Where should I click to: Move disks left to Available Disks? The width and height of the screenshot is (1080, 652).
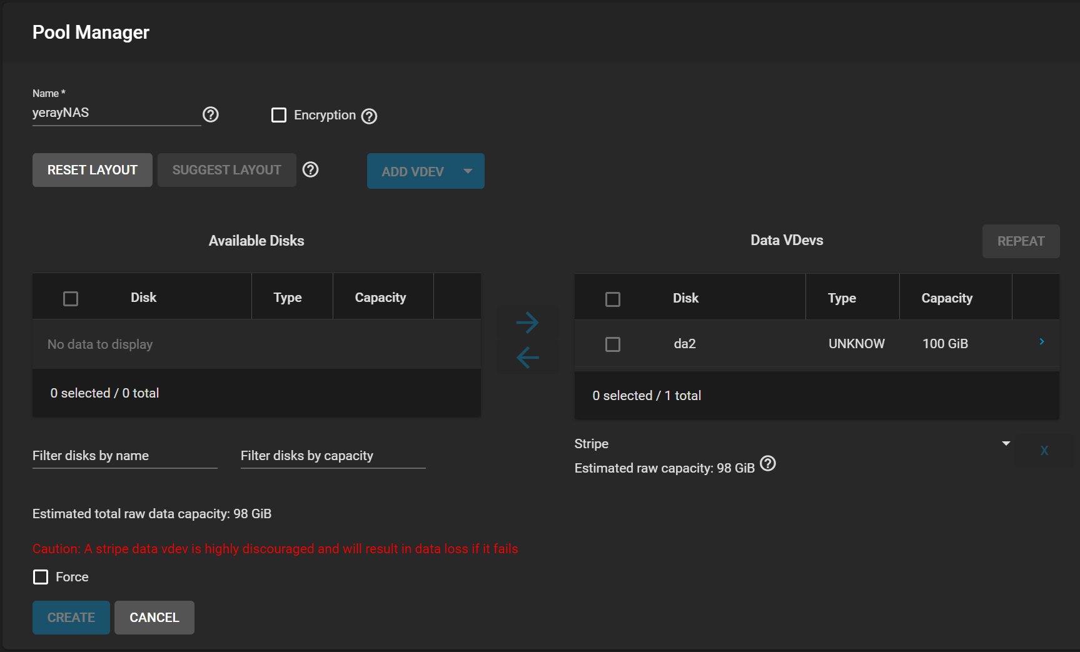pos(528,358)
